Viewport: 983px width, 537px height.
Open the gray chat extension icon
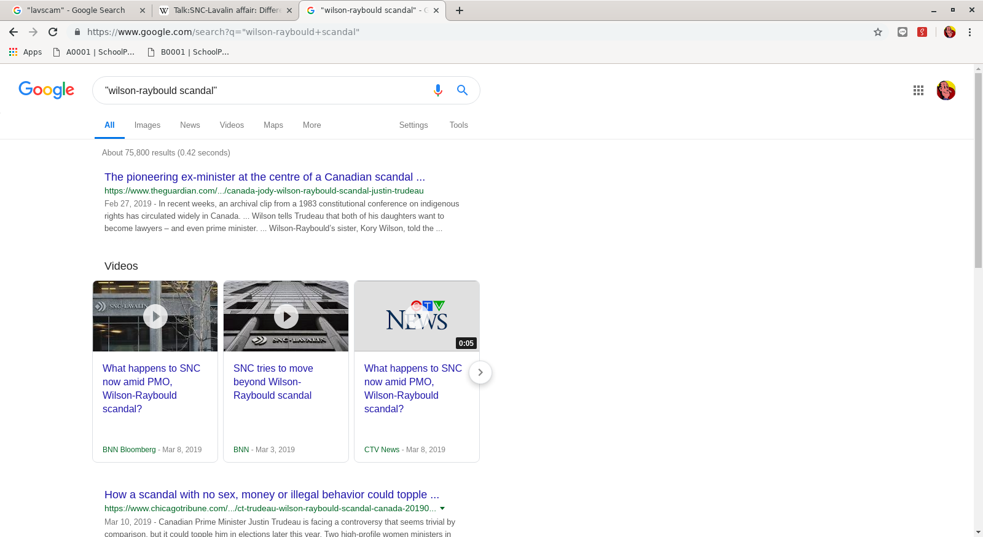(903, 32)
